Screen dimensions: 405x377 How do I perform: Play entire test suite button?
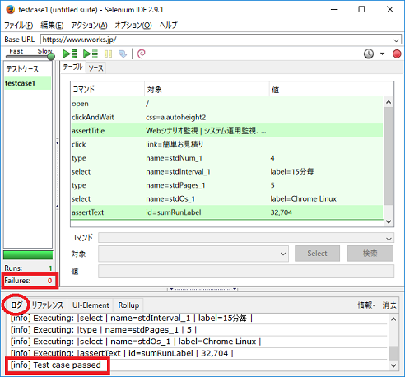click(70, 54)
